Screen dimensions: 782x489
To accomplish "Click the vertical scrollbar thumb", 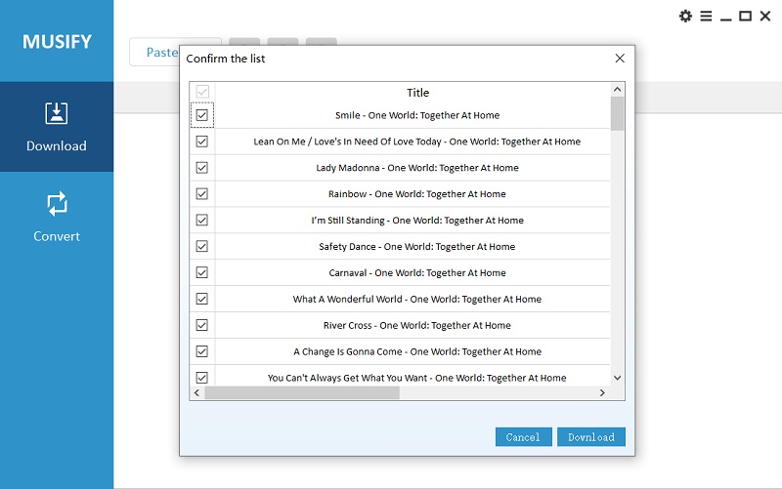I will 617,113.
